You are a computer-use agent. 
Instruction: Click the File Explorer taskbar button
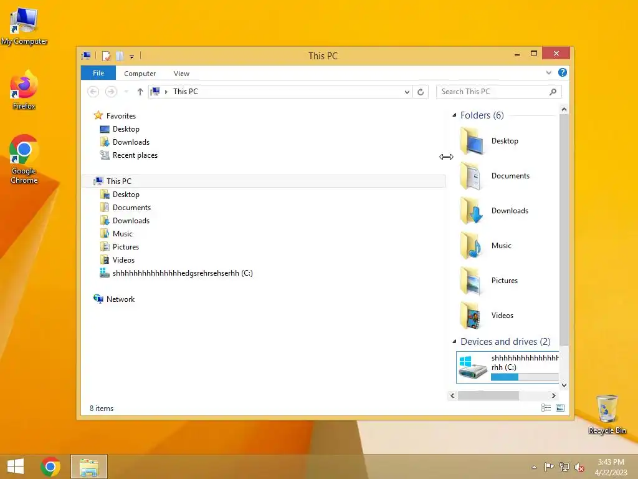tap(89, 467)
